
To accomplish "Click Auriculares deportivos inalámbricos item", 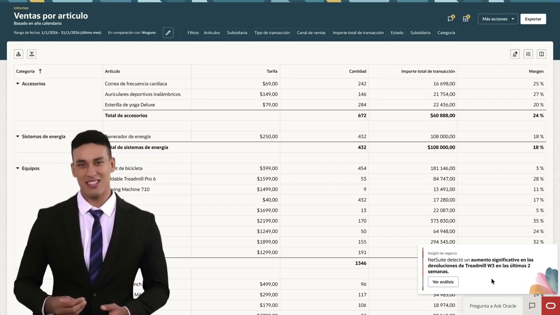I will click(143, 94).
